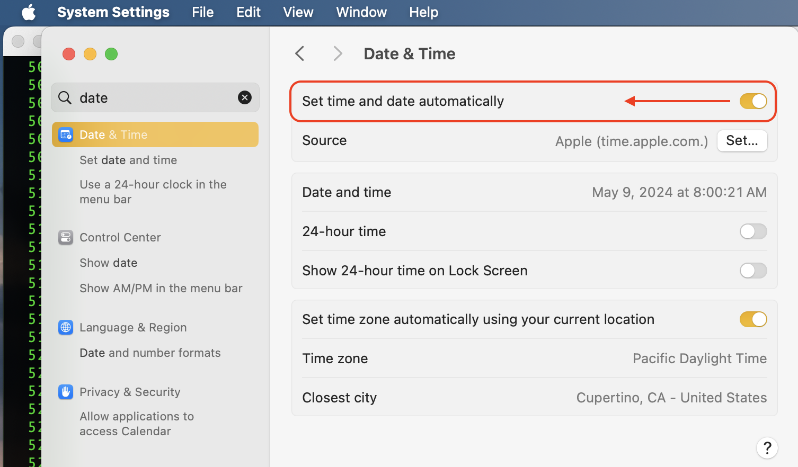Open the File menu

(x=202, y=12)
